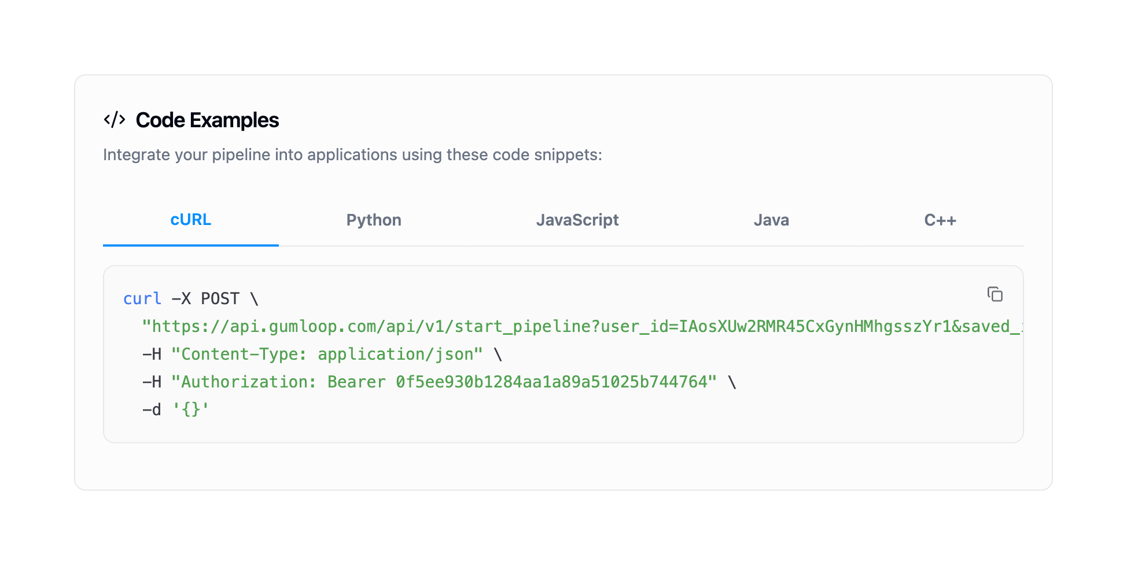Screen dimensions: 1127x565
Task: Switch to the cURL tab
Action: 190,220
